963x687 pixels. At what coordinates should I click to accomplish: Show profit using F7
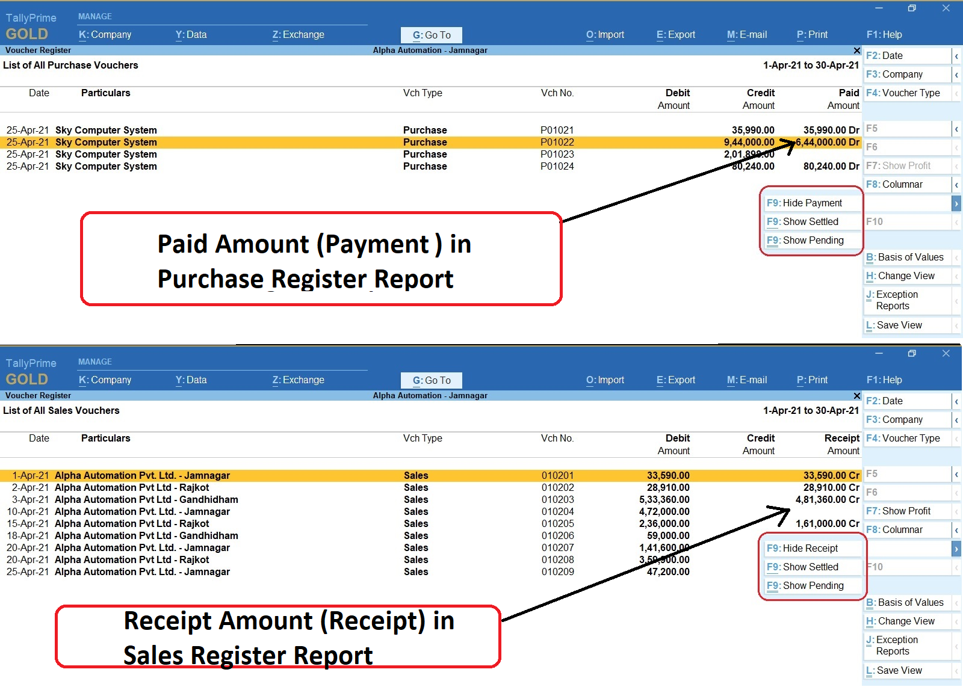point(903,511)
